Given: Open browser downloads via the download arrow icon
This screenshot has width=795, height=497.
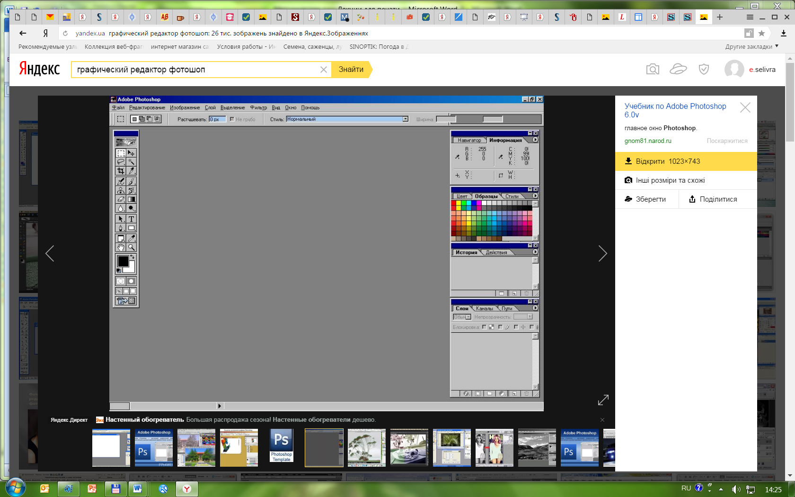Looking at the screenshot, I should (x=784, y=33).
